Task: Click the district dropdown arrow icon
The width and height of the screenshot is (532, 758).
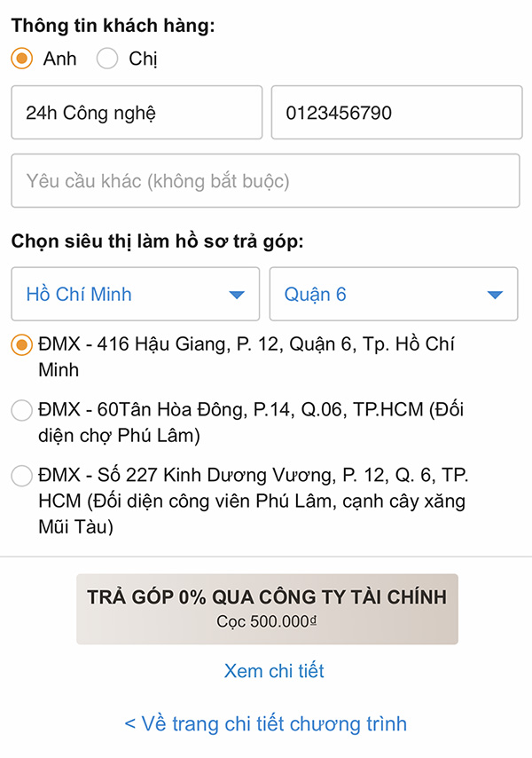Action: click(497, 294)
